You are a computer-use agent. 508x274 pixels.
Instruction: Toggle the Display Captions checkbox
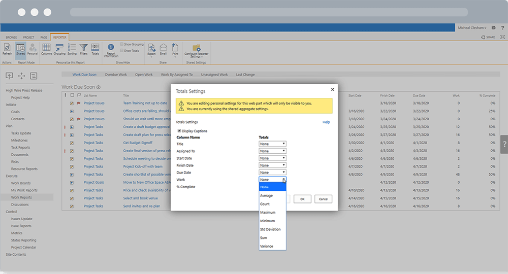(179, 131)
